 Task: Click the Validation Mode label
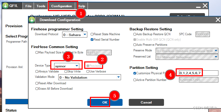click(x=45, y=77)
